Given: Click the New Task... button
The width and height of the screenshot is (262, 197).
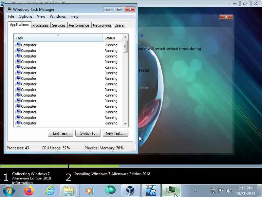Looking at the screenshot, I should (x=116, y=133).
